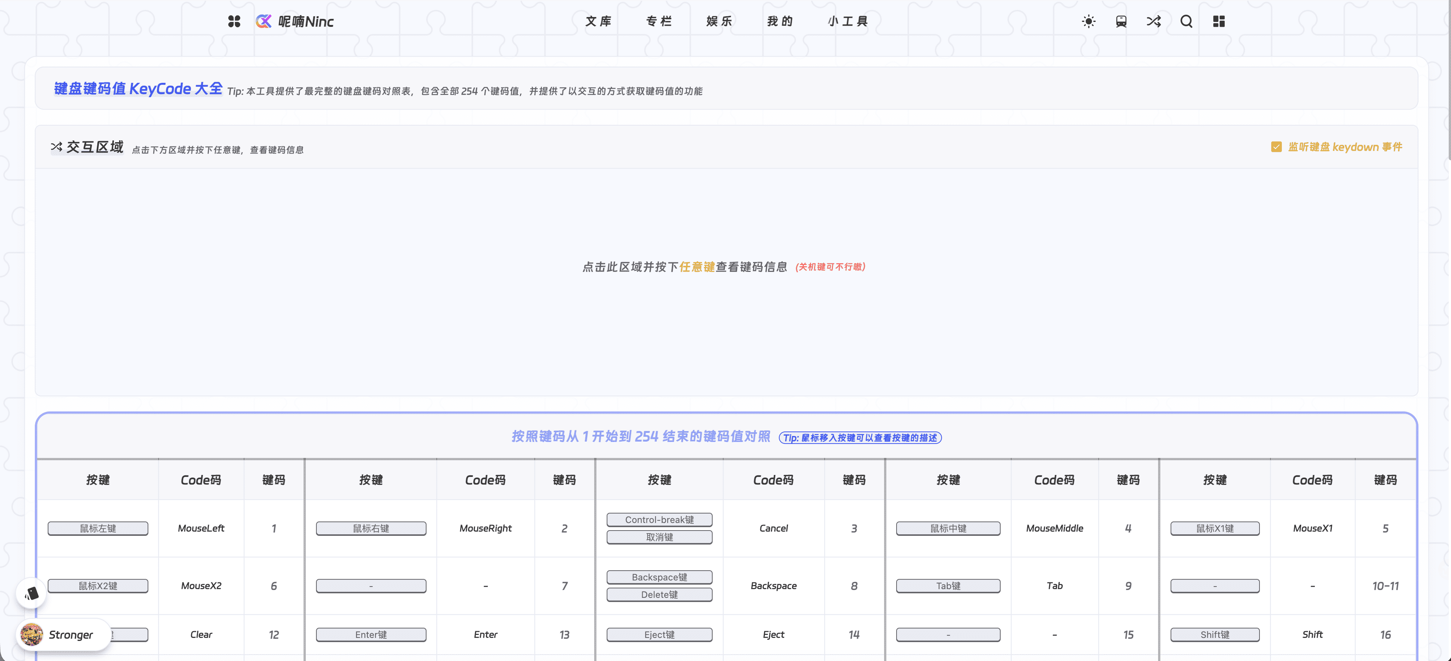Viewport: 1451px width, 661px height.
Task: Toggle the 监听键盘 keydown 事件 checkbox
Action: click(x=1277, y=147)
